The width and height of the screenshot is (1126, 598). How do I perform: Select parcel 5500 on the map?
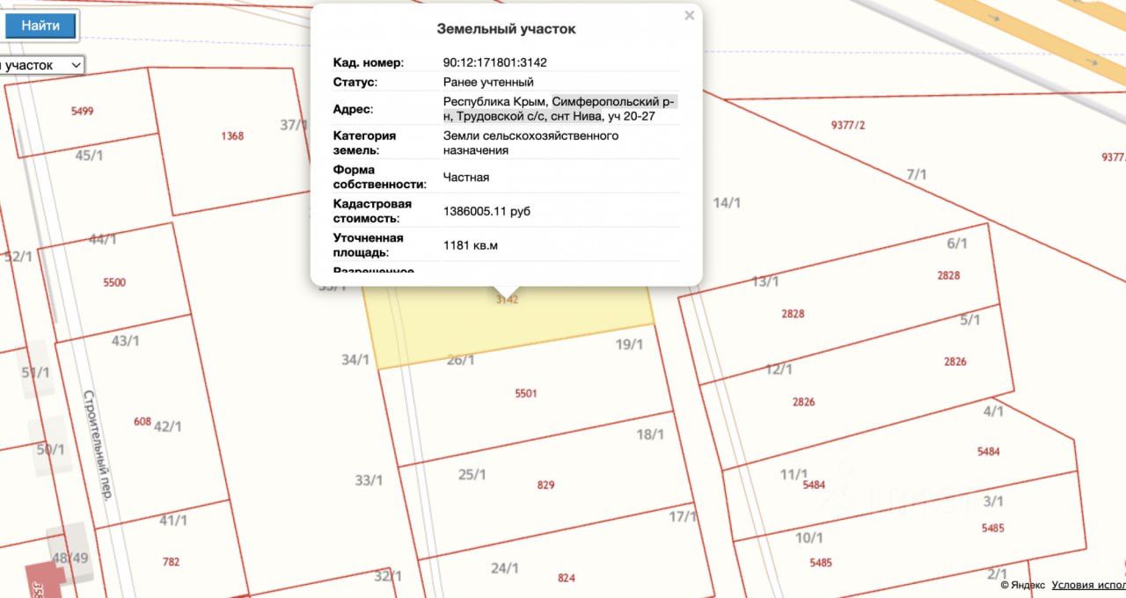click(114, 282)
